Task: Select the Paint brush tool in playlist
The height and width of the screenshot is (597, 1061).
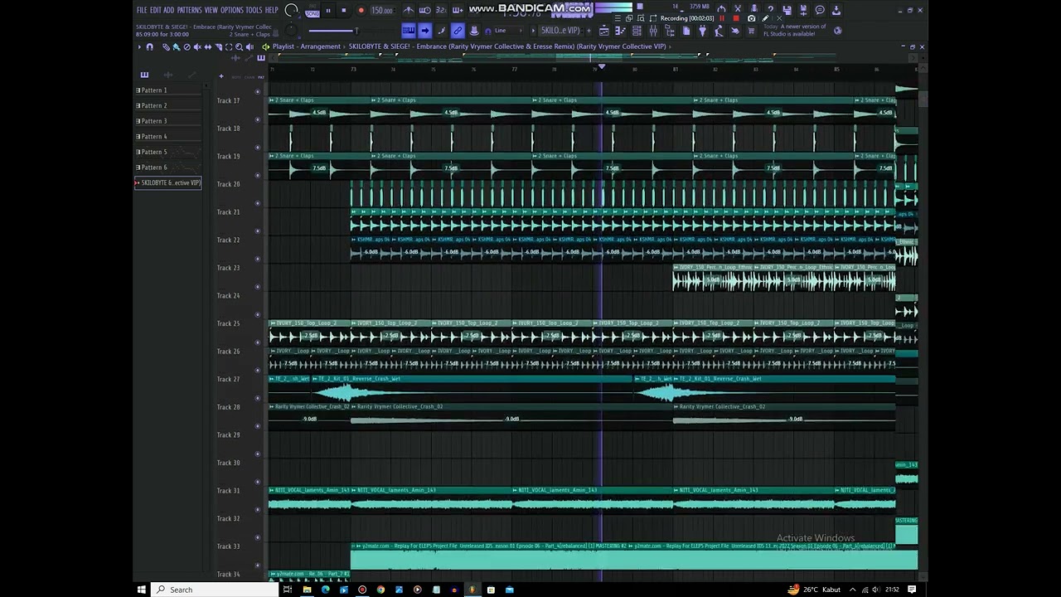Action: (177, 46)
